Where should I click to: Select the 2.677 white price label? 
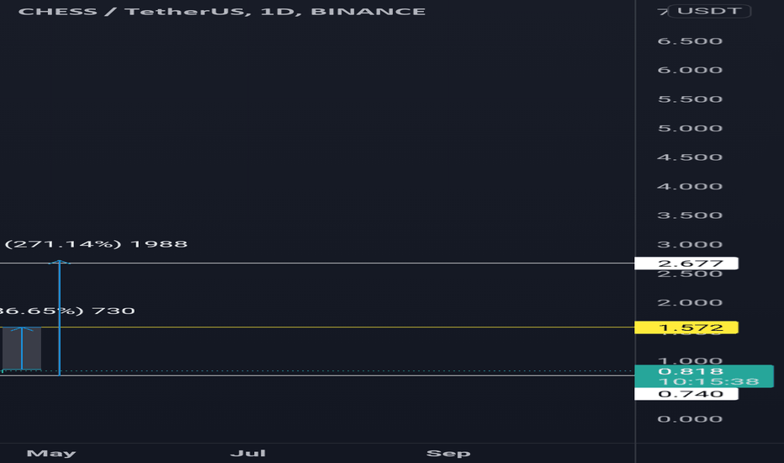coord(686,263)
